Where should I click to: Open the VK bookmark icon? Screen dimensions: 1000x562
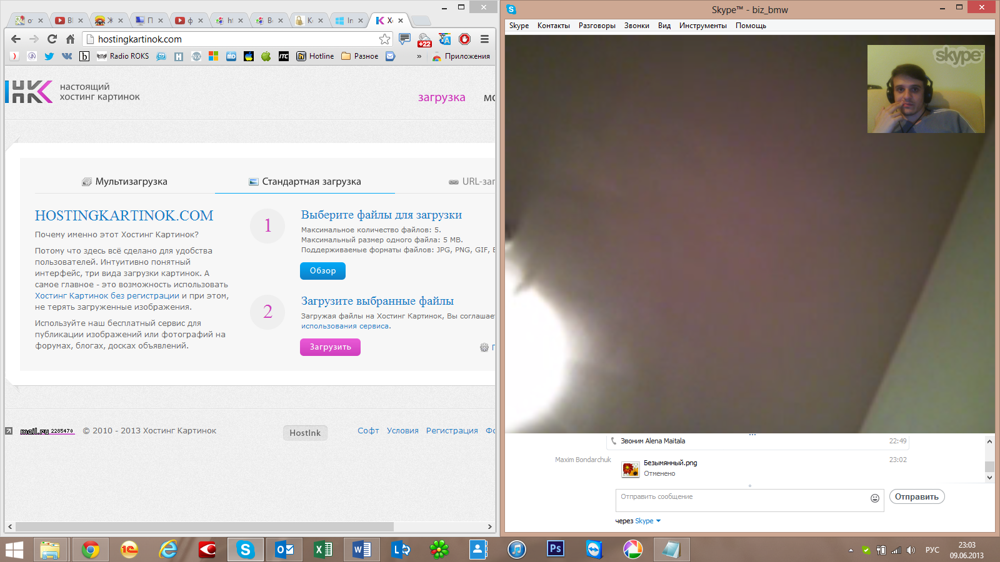pos(66,56)
